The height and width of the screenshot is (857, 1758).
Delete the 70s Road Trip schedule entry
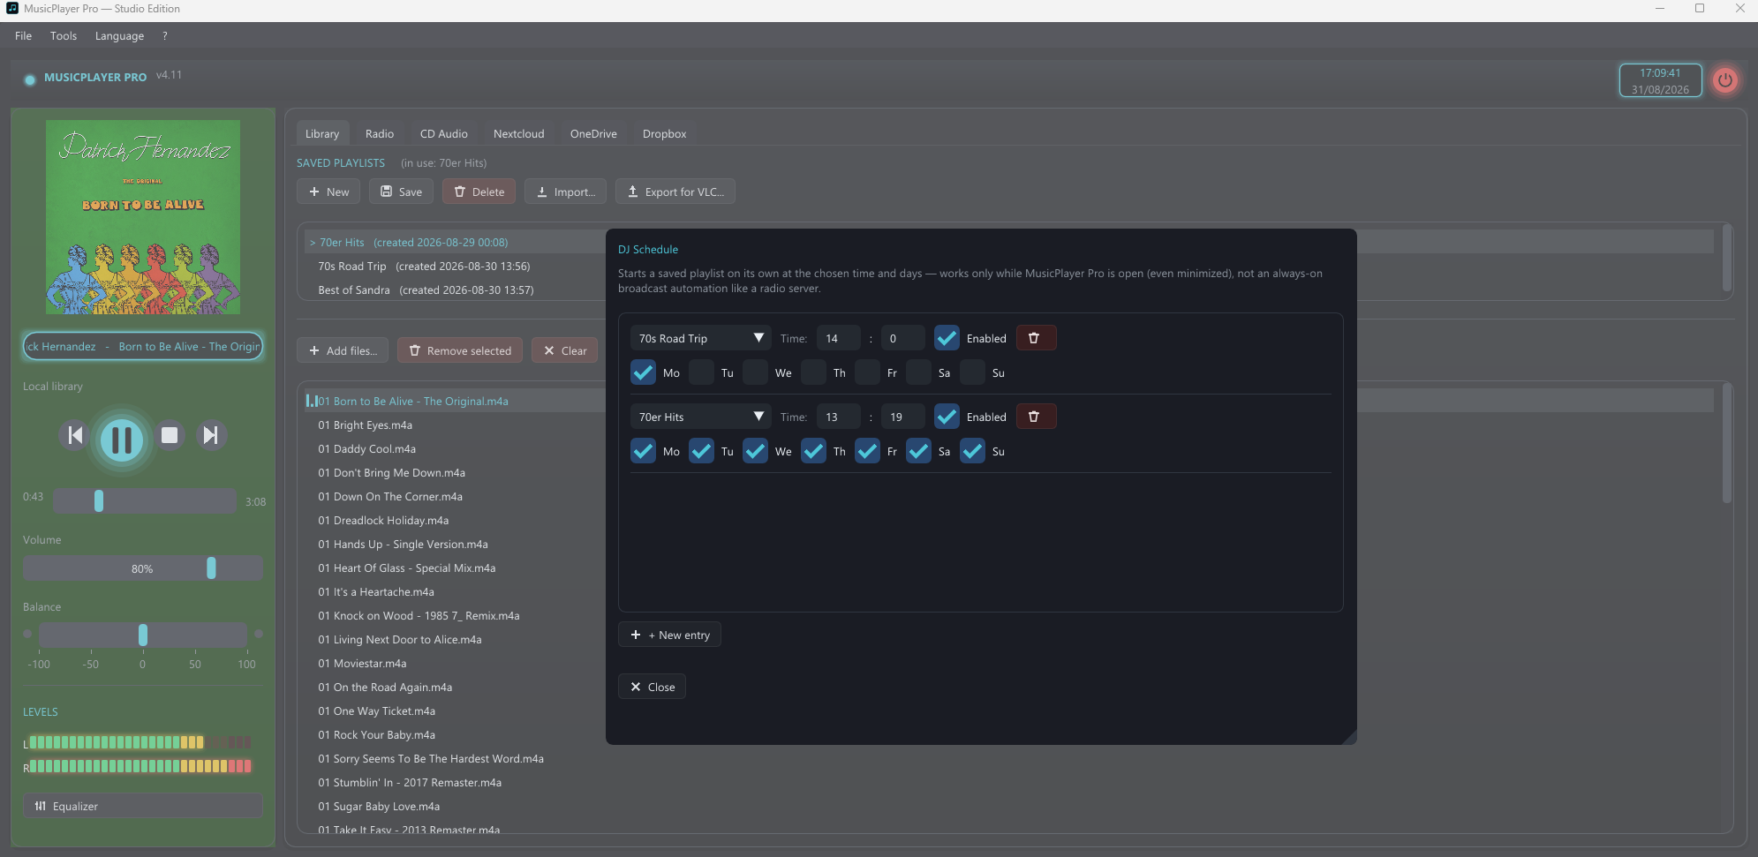pos(1036,338)
